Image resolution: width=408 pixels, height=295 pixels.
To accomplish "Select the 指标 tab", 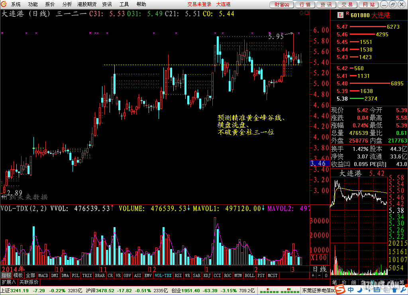I will click(x=6, y=275).
